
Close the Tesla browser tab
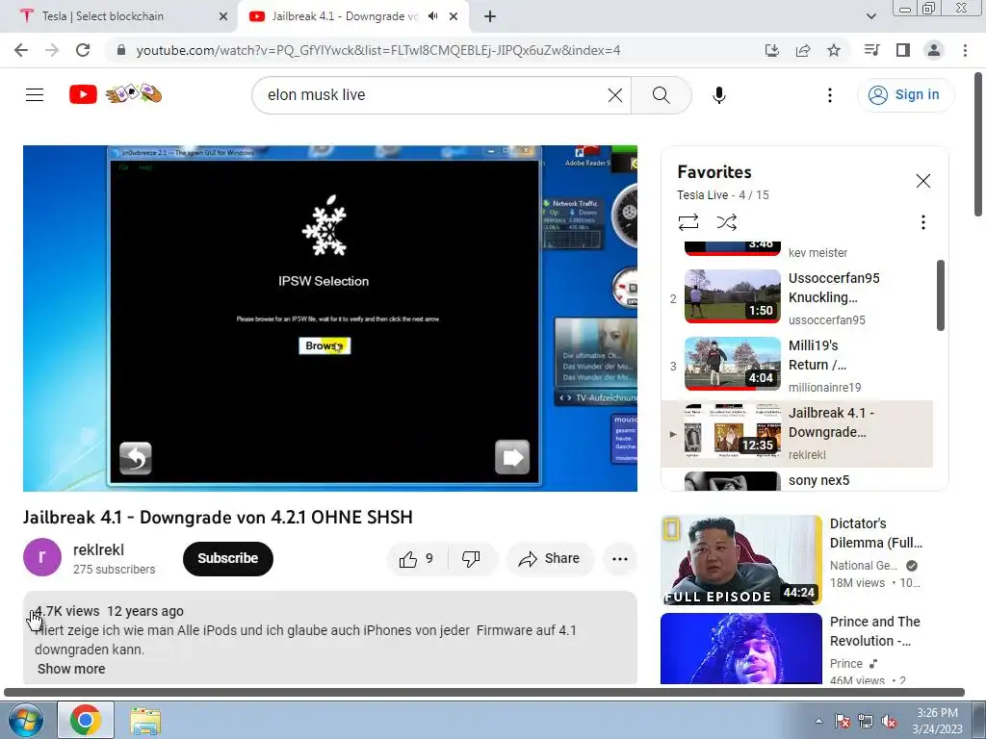[222, 16]
